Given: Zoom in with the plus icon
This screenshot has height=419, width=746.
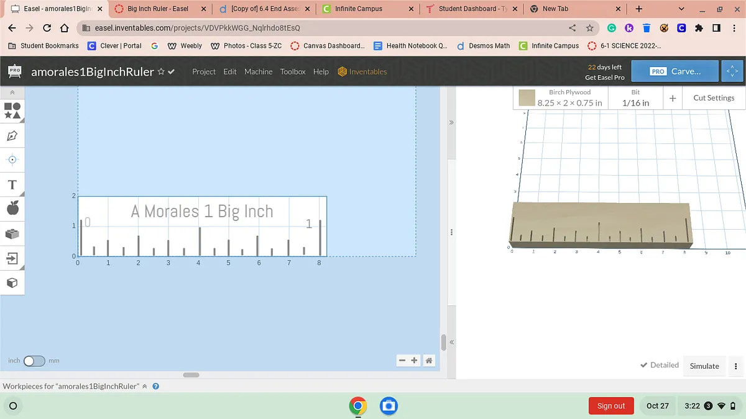Looking at the screenshot, I should (x=415, y=361).
